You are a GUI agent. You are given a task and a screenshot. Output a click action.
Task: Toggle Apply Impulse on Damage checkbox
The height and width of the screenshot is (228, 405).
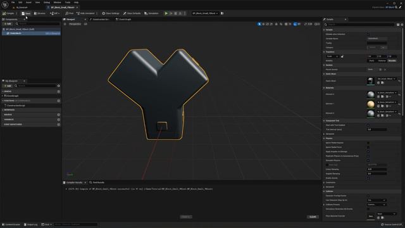coord(368,152)
